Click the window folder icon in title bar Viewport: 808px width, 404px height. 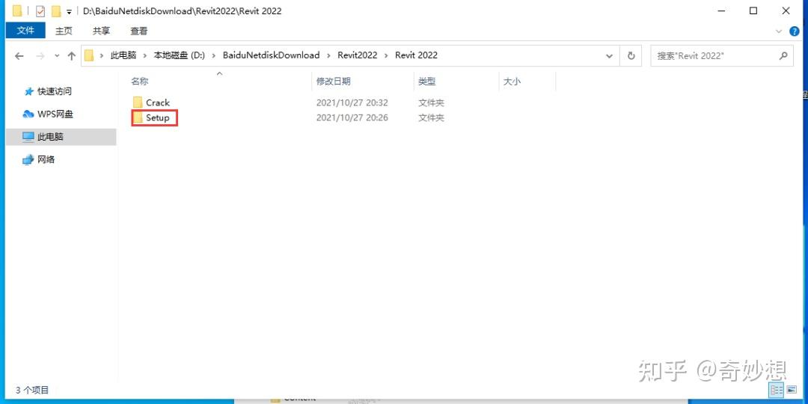pos(17,10)
